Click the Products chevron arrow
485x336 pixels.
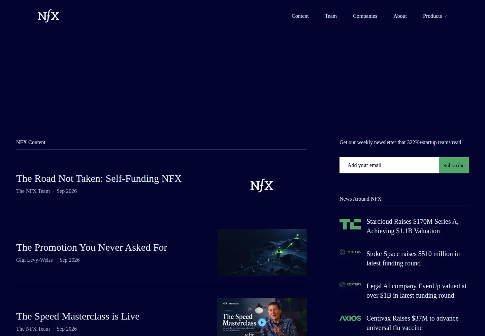tap(445, 16)
